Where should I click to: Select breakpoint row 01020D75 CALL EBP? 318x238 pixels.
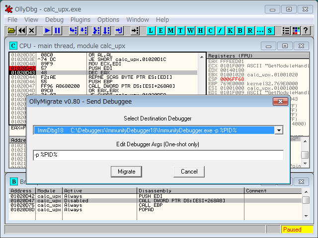[x=156, y=205]
